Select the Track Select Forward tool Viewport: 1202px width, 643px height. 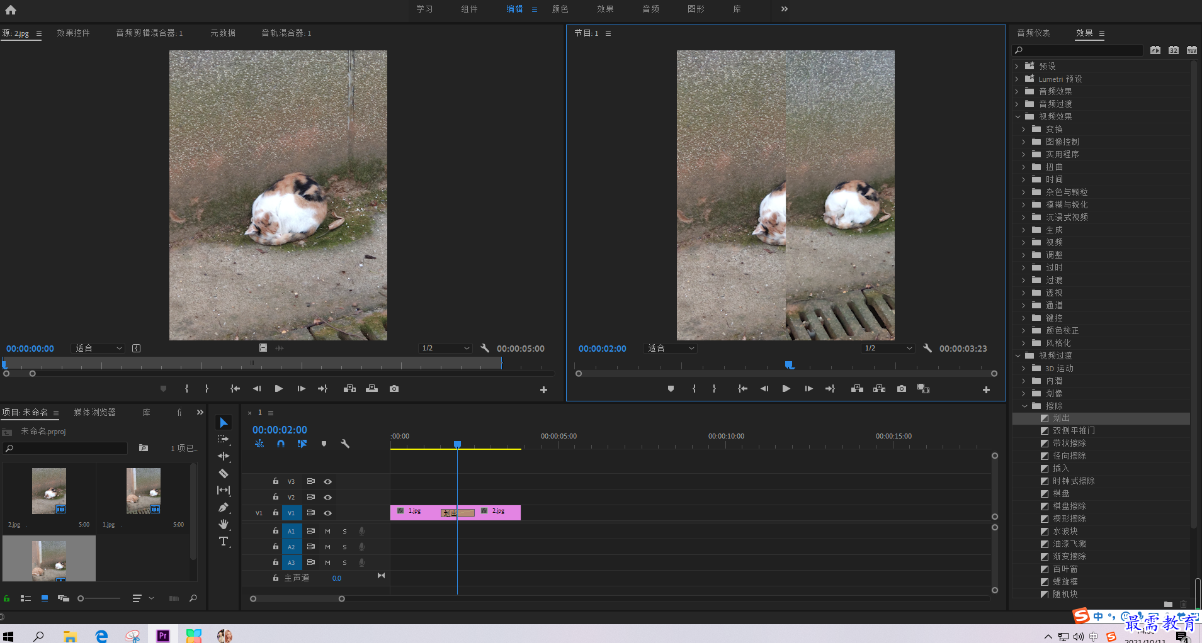click(x=224, y=439)
